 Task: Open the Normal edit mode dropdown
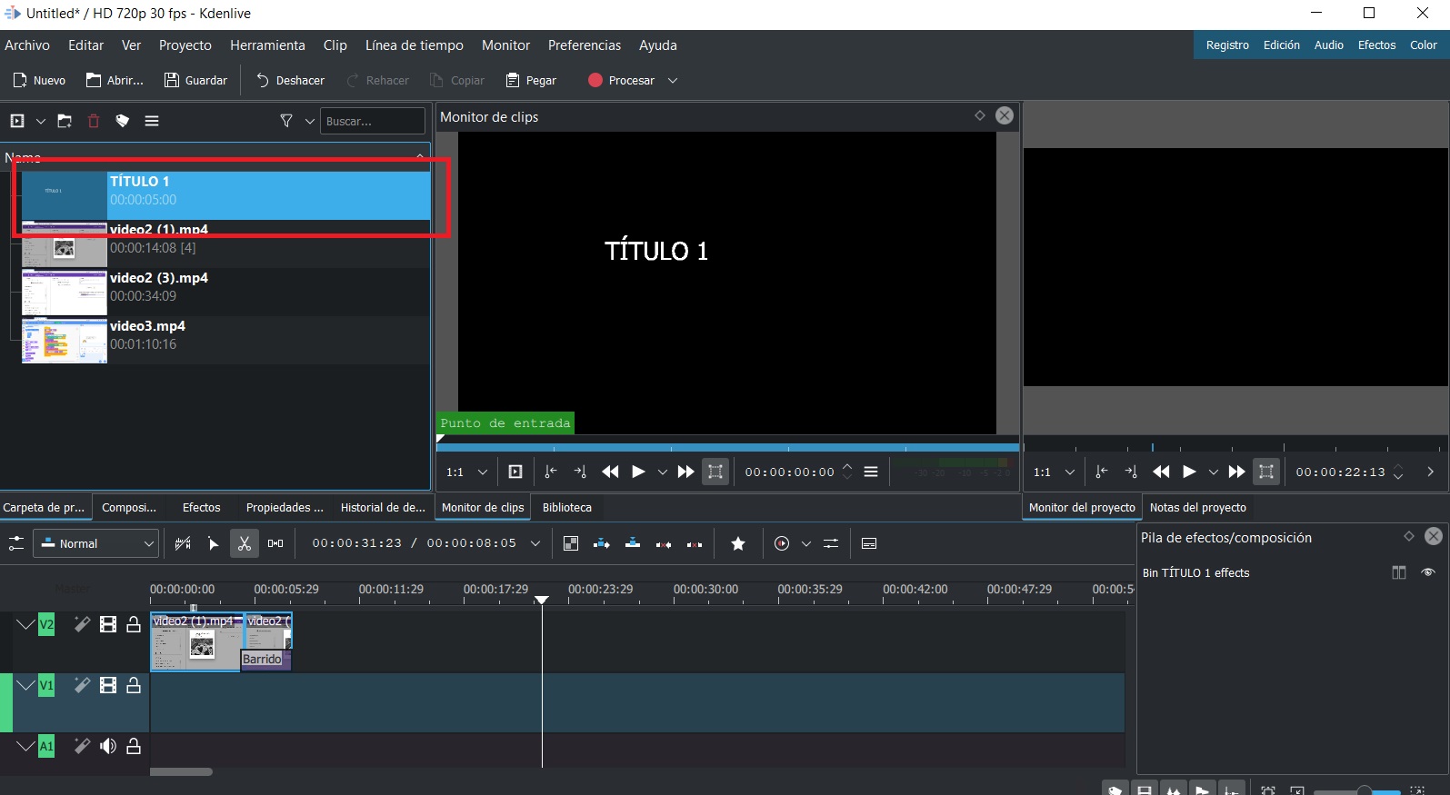[96, 543]
